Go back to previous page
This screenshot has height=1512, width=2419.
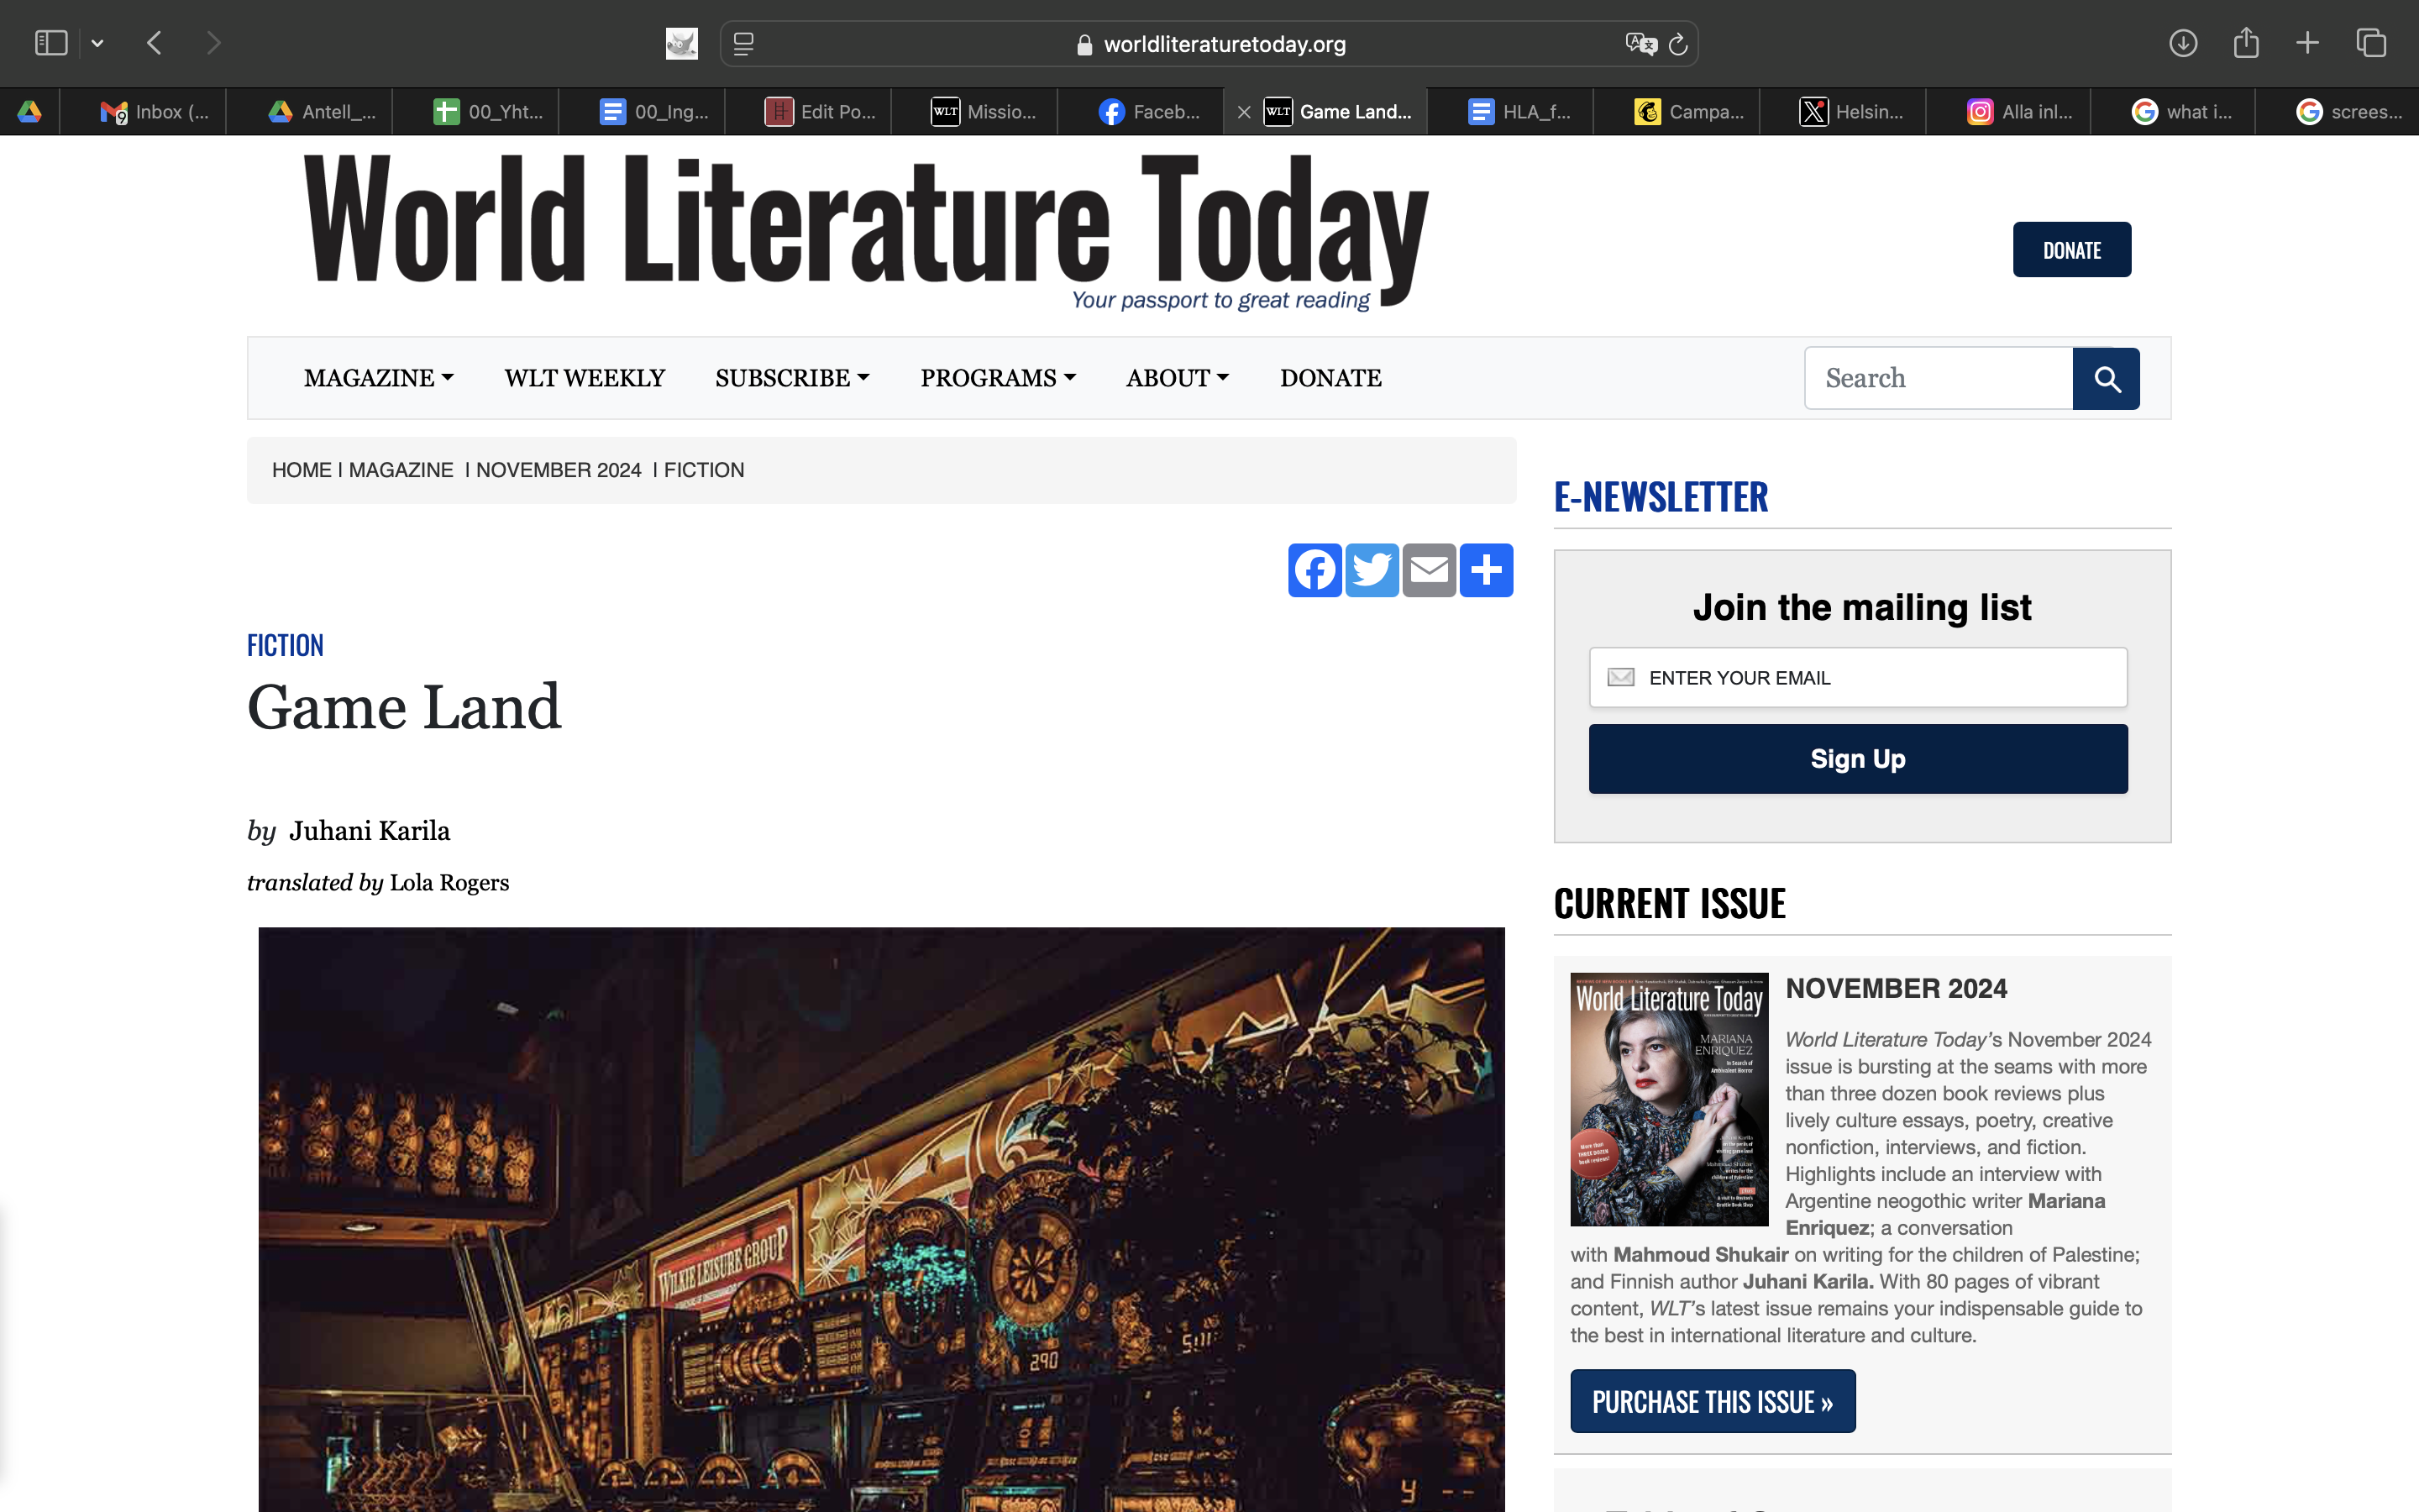click(x=154, y=43)
